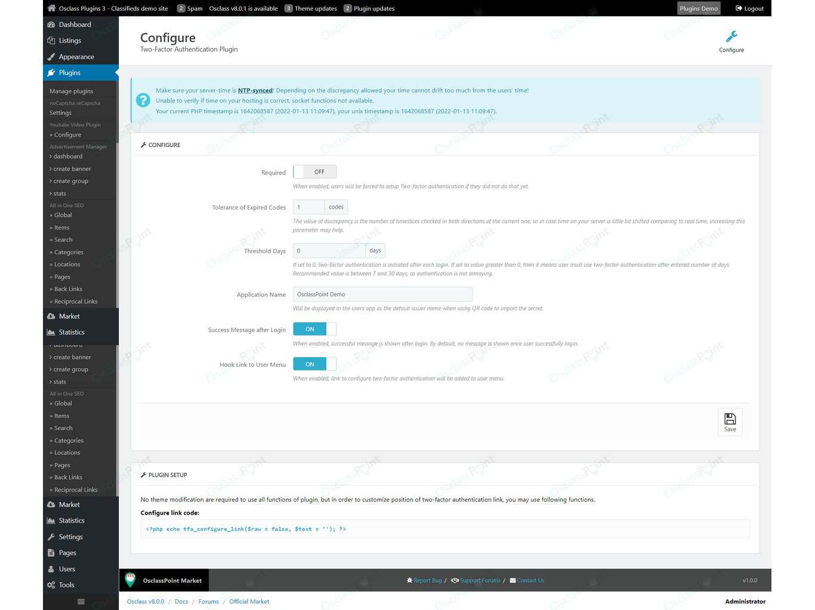Viewport: 815px width, 610px height.
Task: Click the Save floppy disk icon
Action: click(x=730, y=419)
